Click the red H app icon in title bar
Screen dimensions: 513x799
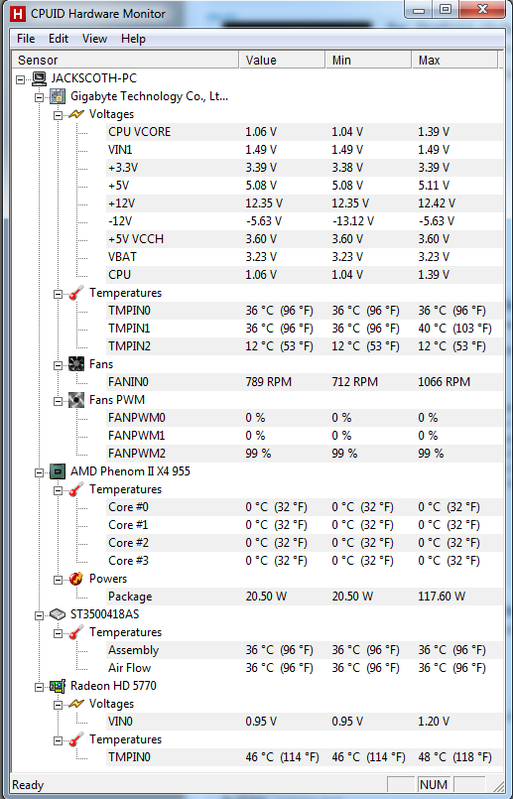[18, 13]
